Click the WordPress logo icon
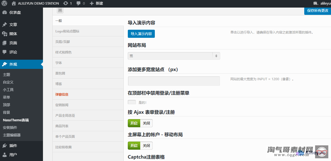 [x=4, y=4]
